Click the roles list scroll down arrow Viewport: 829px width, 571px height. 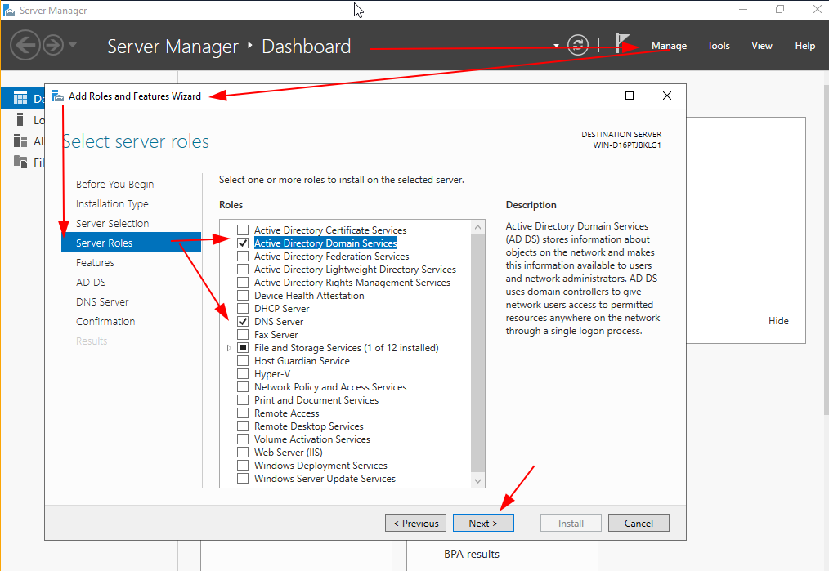tap(478, 480)
